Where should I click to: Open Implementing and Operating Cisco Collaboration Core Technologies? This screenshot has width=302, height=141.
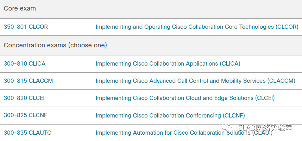tap(197, 27)
